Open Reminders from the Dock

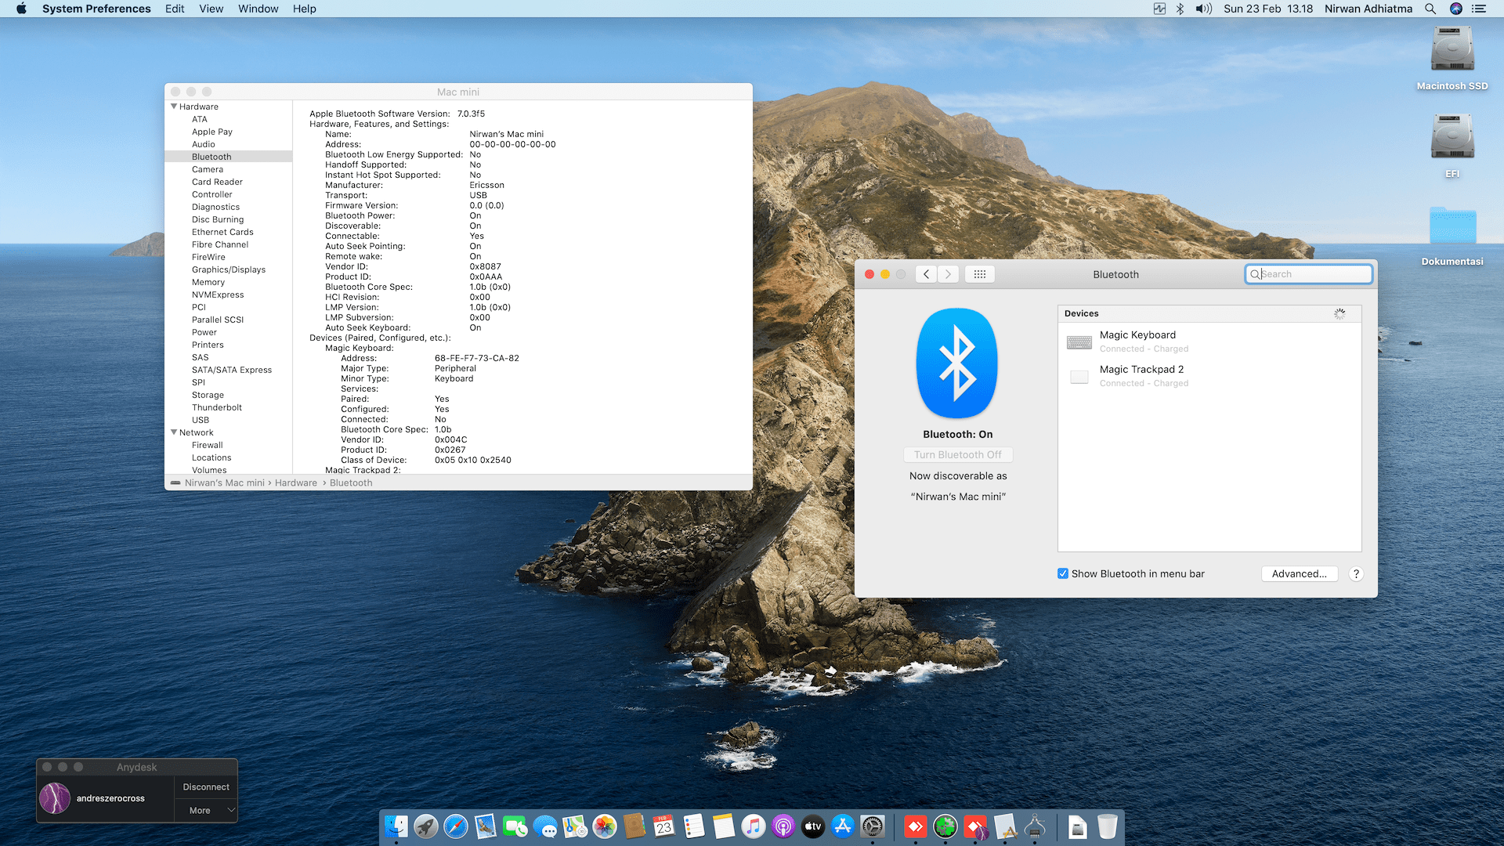(694, 826)
